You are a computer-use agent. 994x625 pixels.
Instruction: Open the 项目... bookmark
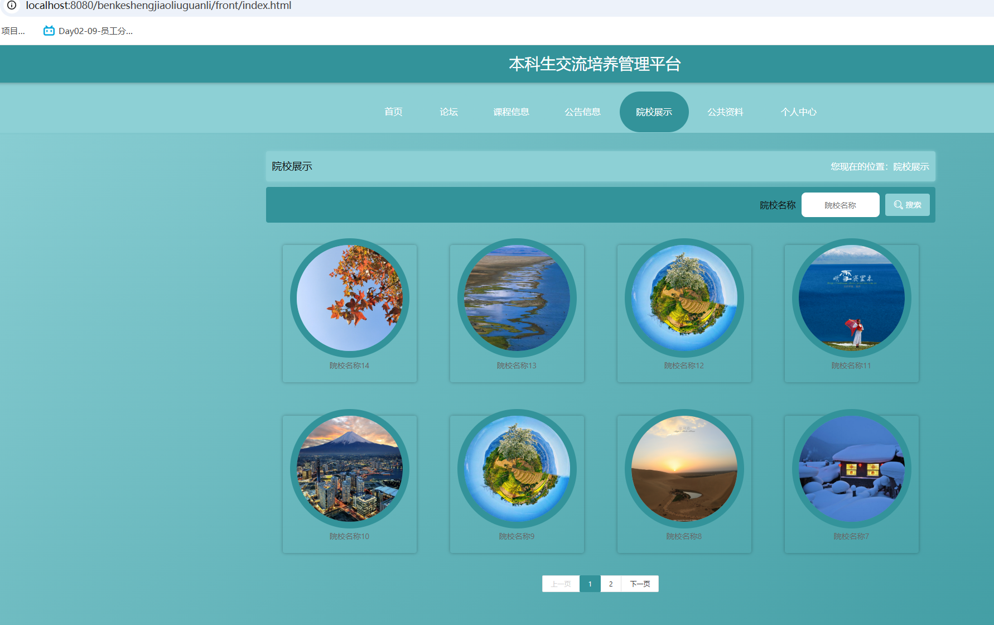tap(13, 31)
